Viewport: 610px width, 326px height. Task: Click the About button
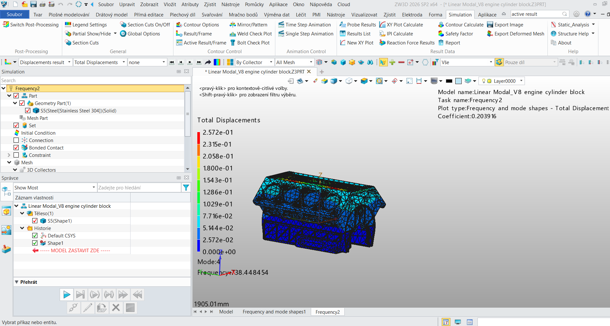pos(561,43)
